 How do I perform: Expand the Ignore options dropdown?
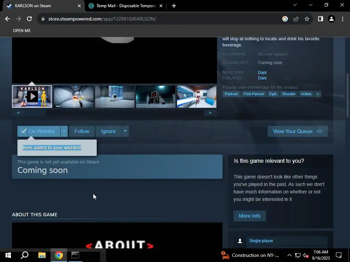(125, 131)
